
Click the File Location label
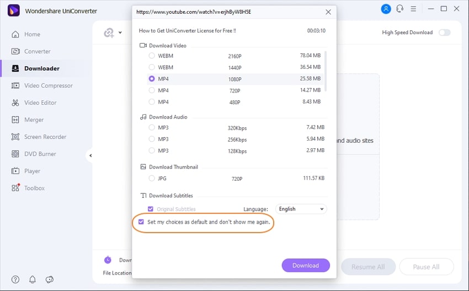(x=117, y=273)
